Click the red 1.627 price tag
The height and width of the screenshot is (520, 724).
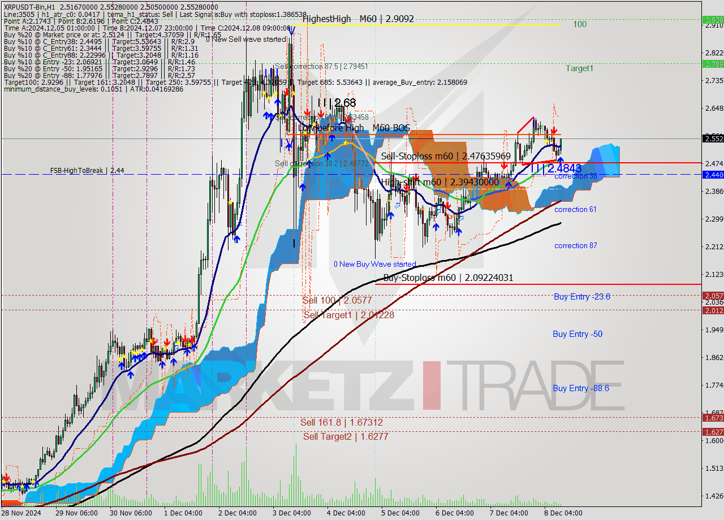[x=713, y=432]
